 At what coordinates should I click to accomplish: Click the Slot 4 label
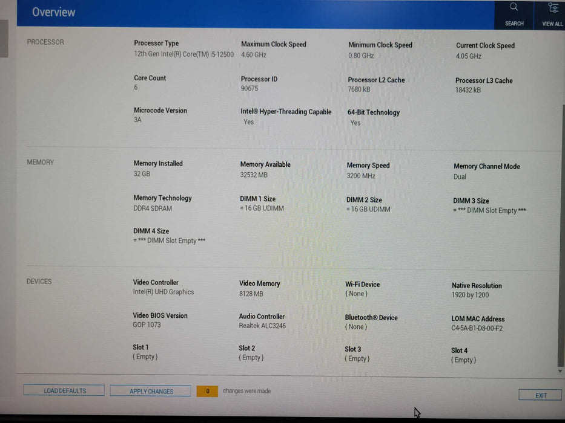click(460, 350)
